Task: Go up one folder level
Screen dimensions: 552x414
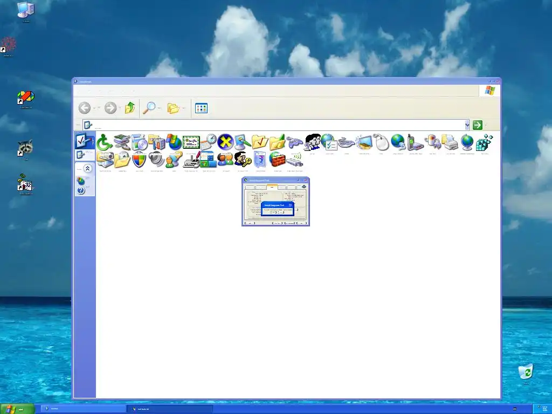Action: (x=130, y=108)
